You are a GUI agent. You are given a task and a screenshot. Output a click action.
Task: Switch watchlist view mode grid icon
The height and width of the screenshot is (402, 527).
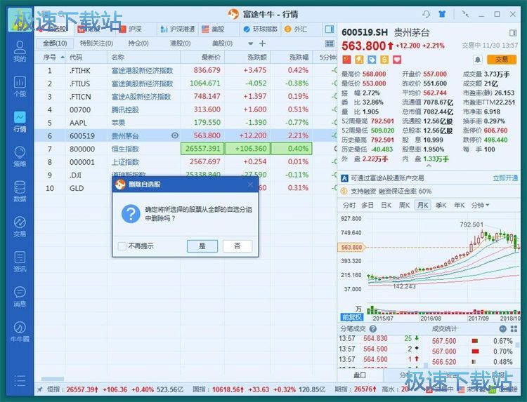330,43
